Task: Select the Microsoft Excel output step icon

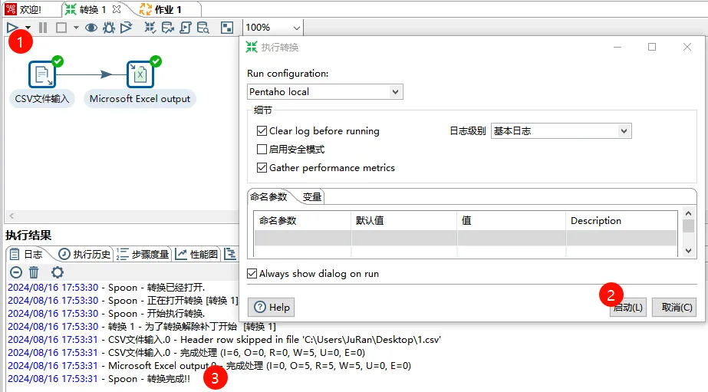Action: pos(140,74)
